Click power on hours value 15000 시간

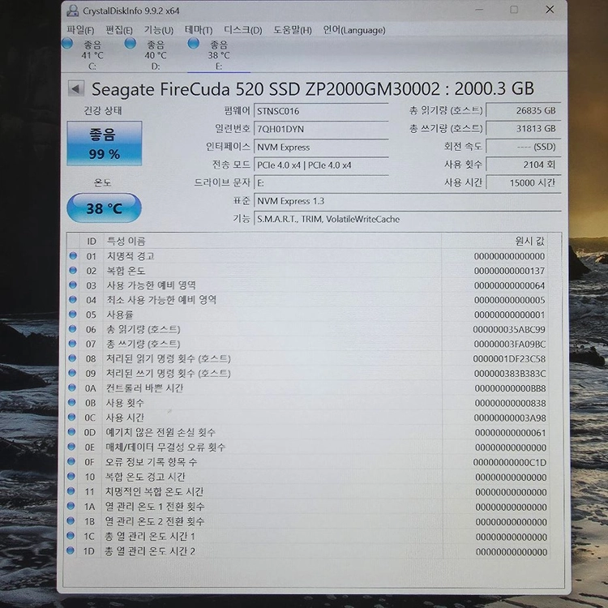(x=523, y=182)
